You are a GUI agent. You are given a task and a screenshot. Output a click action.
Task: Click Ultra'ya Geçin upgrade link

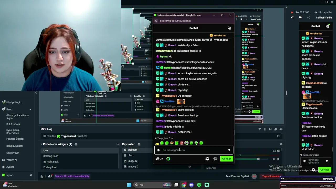12,102
